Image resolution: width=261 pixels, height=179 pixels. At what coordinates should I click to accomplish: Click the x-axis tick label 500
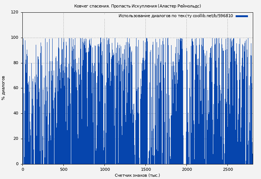(x=63, y=169)
